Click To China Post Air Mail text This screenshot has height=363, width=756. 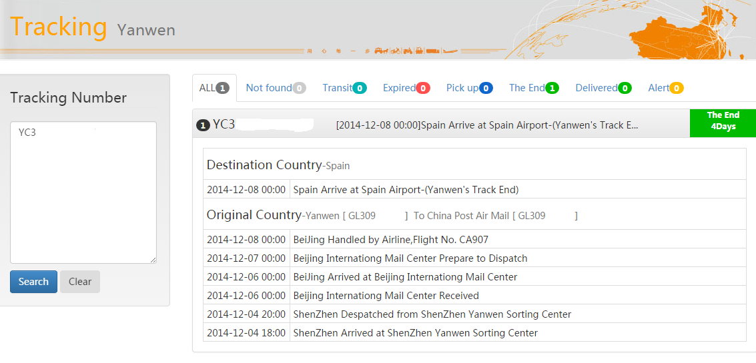462,216
